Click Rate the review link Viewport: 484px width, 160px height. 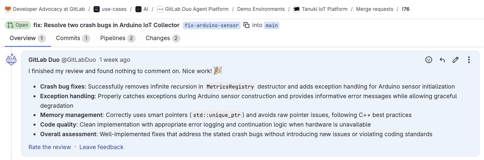[x=50, y=147]
